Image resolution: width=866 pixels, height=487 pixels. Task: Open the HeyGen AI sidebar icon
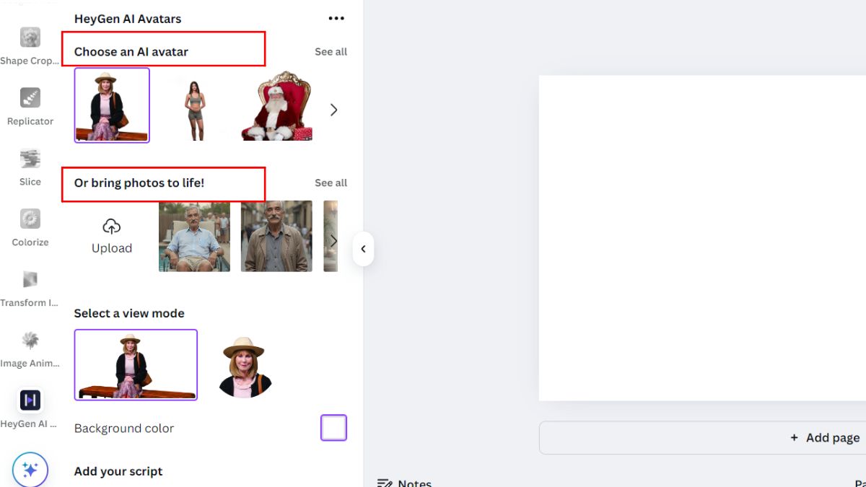[x=30, y=402]
